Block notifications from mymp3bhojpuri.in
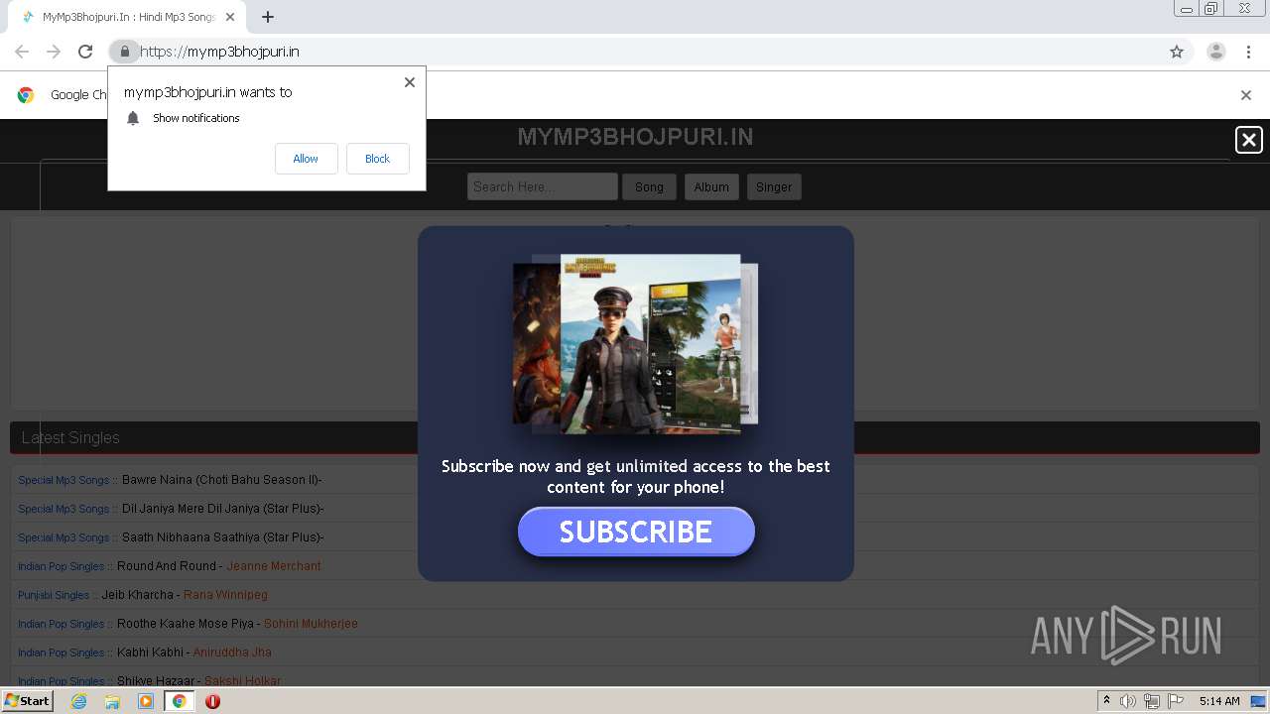Screen dimensions: 1270x714 pos(377,159)
